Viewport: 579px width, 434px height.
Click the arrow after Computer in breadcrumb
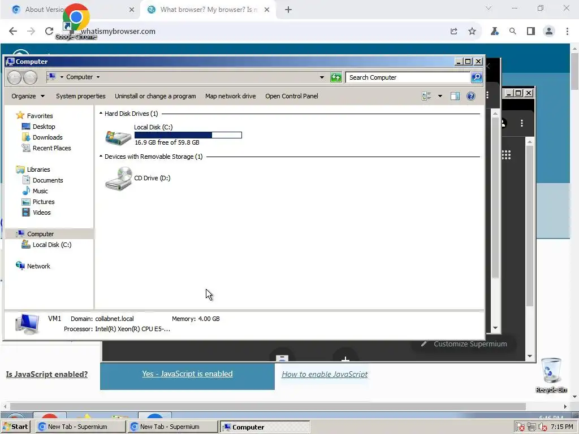pos(98,77)
